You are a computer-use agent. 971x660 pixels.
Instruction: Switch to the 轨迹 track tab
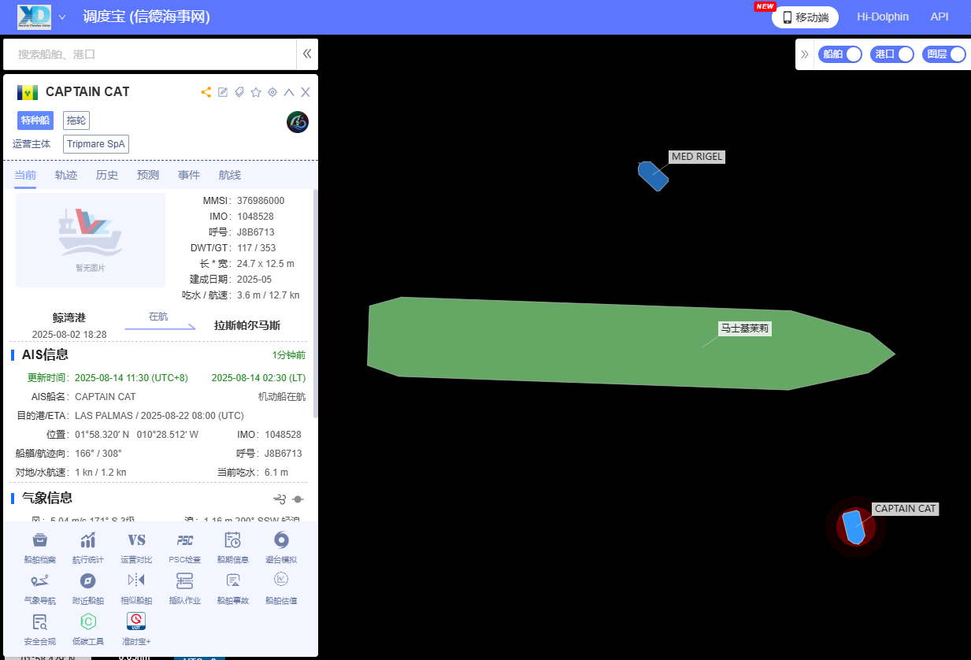[66, 175]
